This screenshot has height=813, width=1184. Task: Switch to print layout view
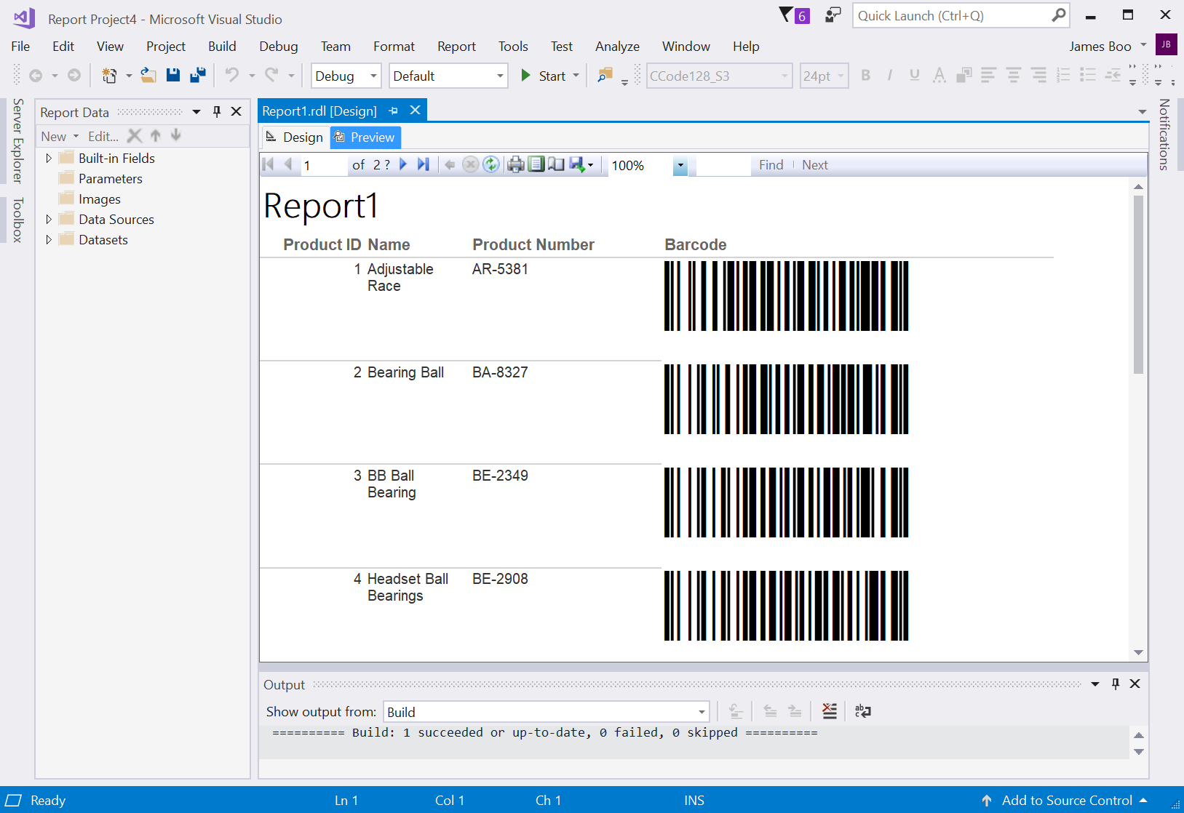[x=536, y=165]
